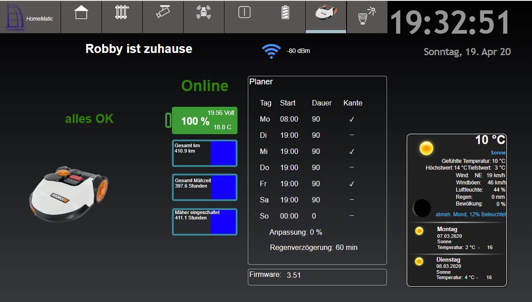Toggle Kante checkmark for Fr
Viewport: 532px width, 302px height.
[352, 184]
